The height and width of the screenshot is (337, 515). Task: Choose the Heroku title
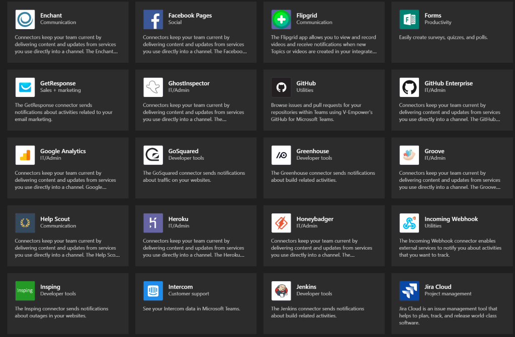pos(178,219)
